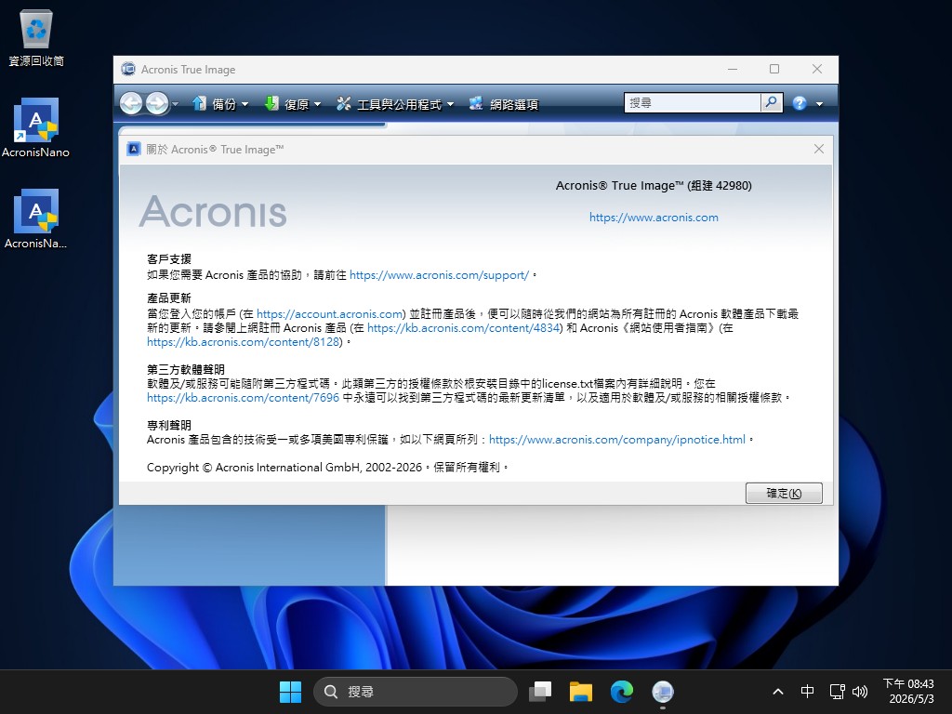The height and width of the screenshot is (714, 952).
Task: Open the volume tray icon
Action: 860,692
